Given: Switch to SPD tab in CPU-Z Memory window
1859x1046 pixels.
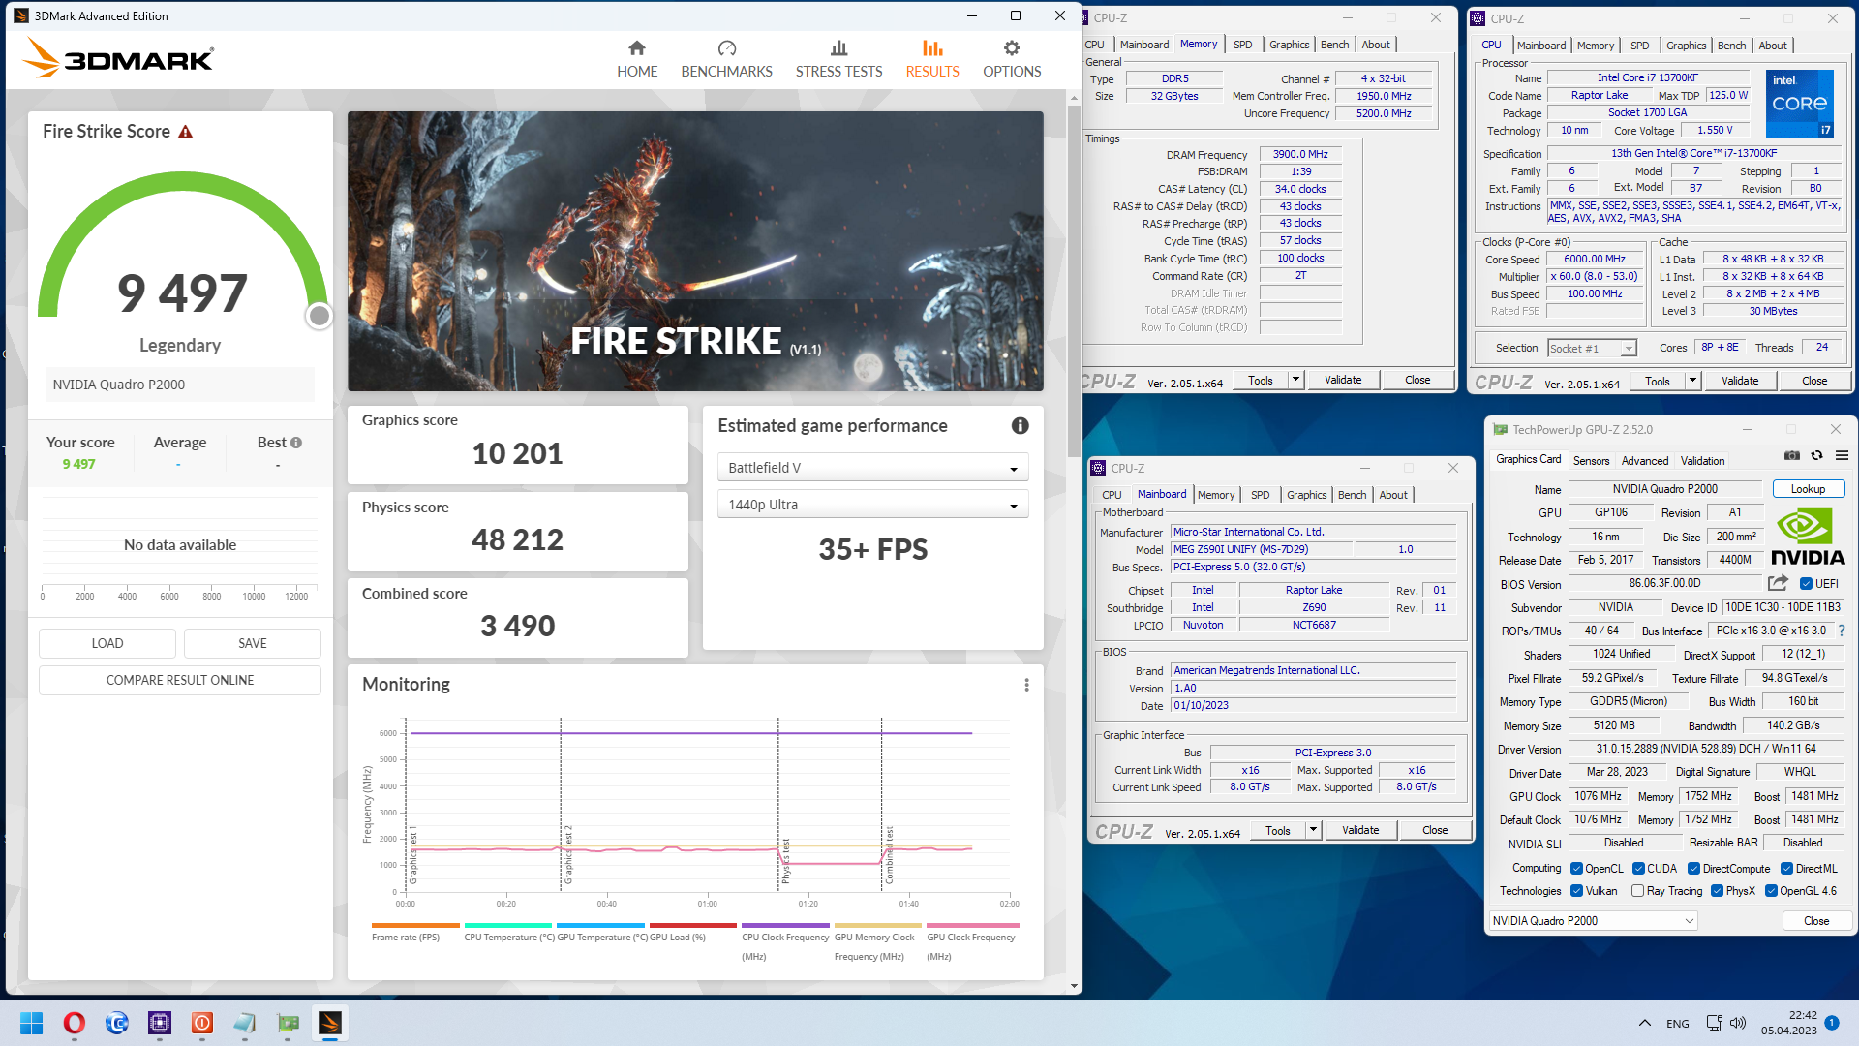Looking at the screenshot, I should [x=1242, y=45].
